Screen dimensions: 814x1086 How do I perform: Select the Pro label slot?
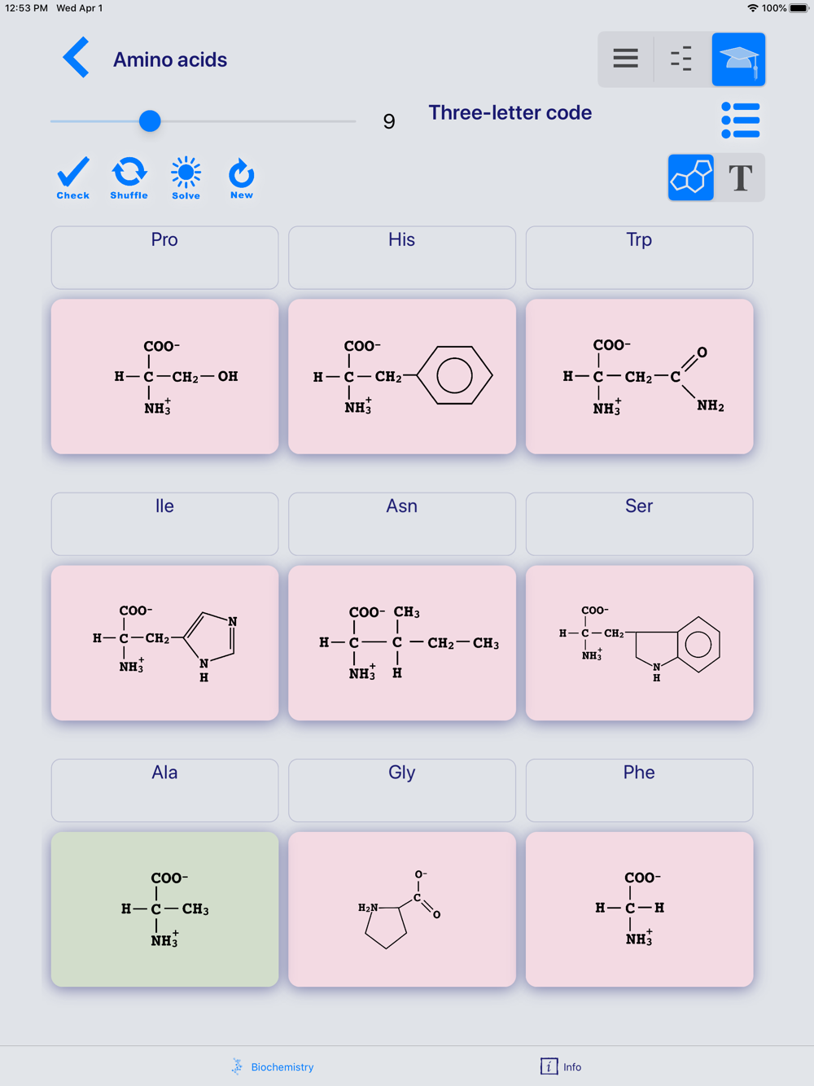[x=164, y=257]
